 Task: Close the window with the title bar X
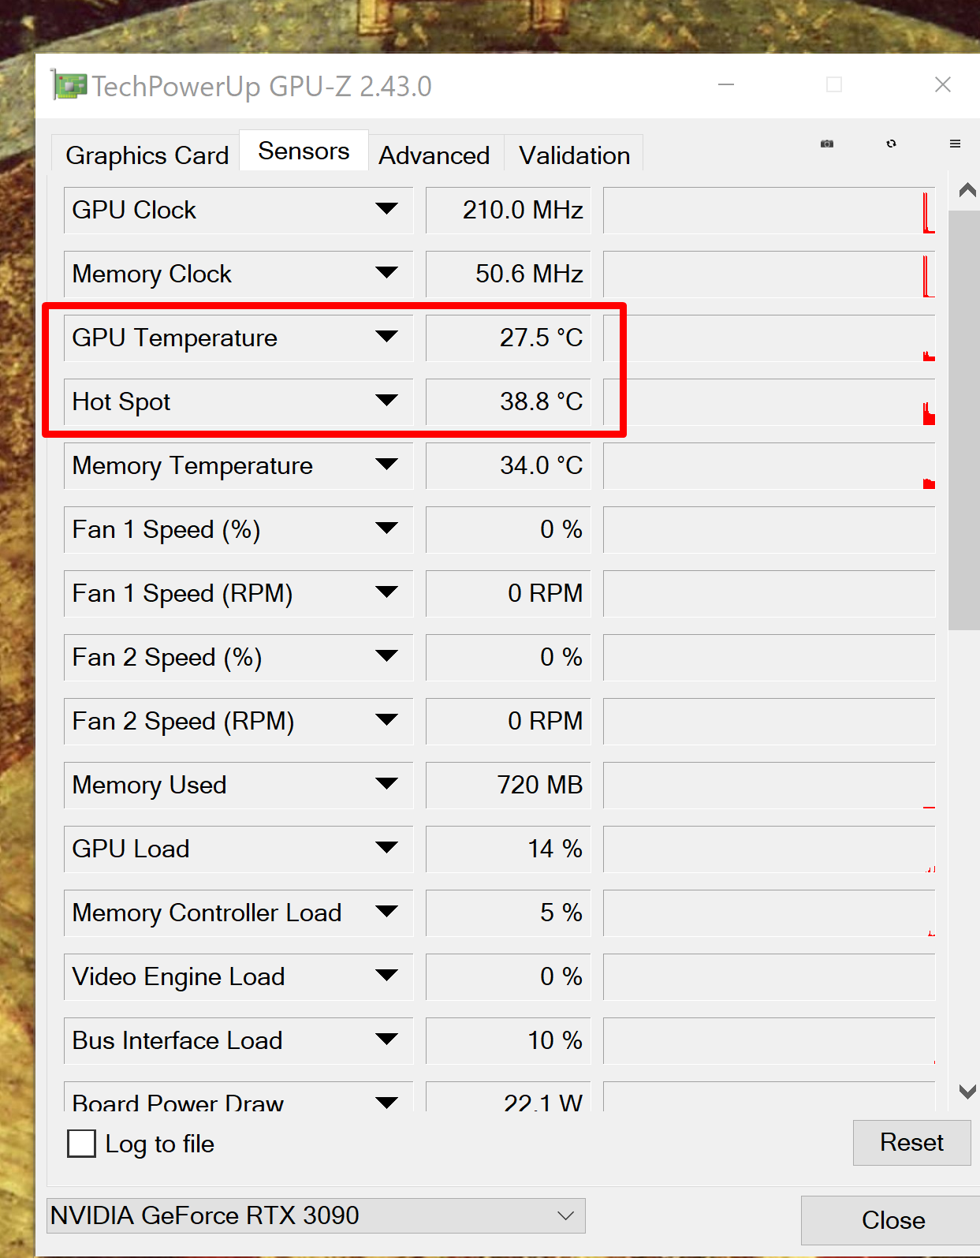point(942,84)
